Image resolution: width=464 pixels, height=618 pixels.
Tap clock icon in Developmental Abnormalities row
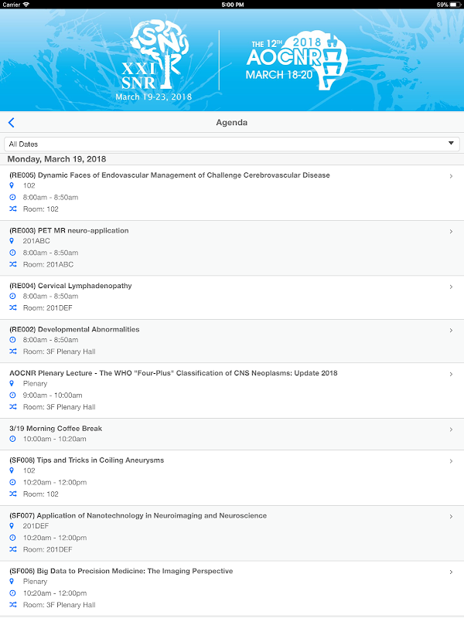tap(12, 339)
